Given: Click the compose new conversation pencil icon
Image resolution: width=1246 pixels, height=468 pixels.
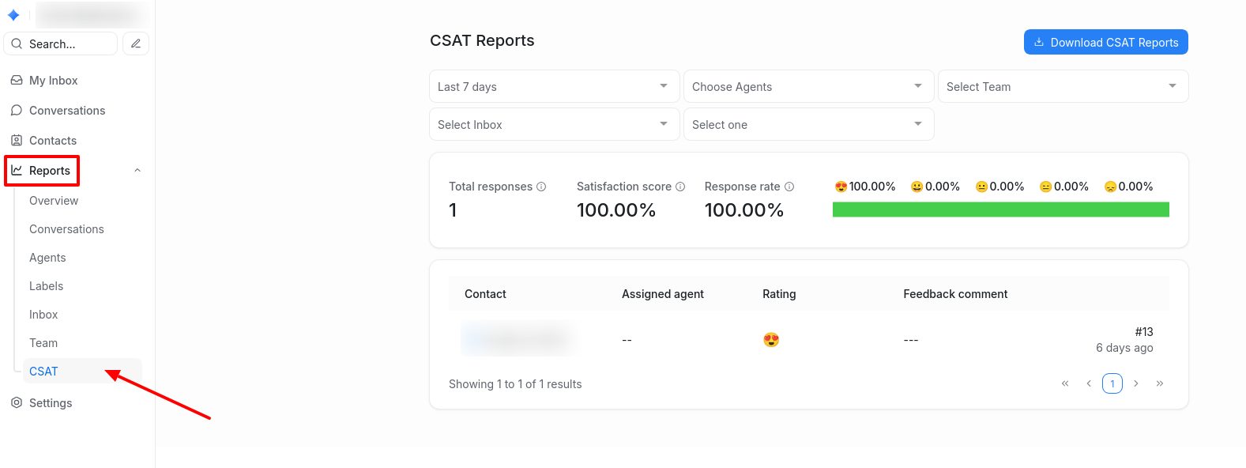Looking at the screenshot, I should [x=136, y=43].
